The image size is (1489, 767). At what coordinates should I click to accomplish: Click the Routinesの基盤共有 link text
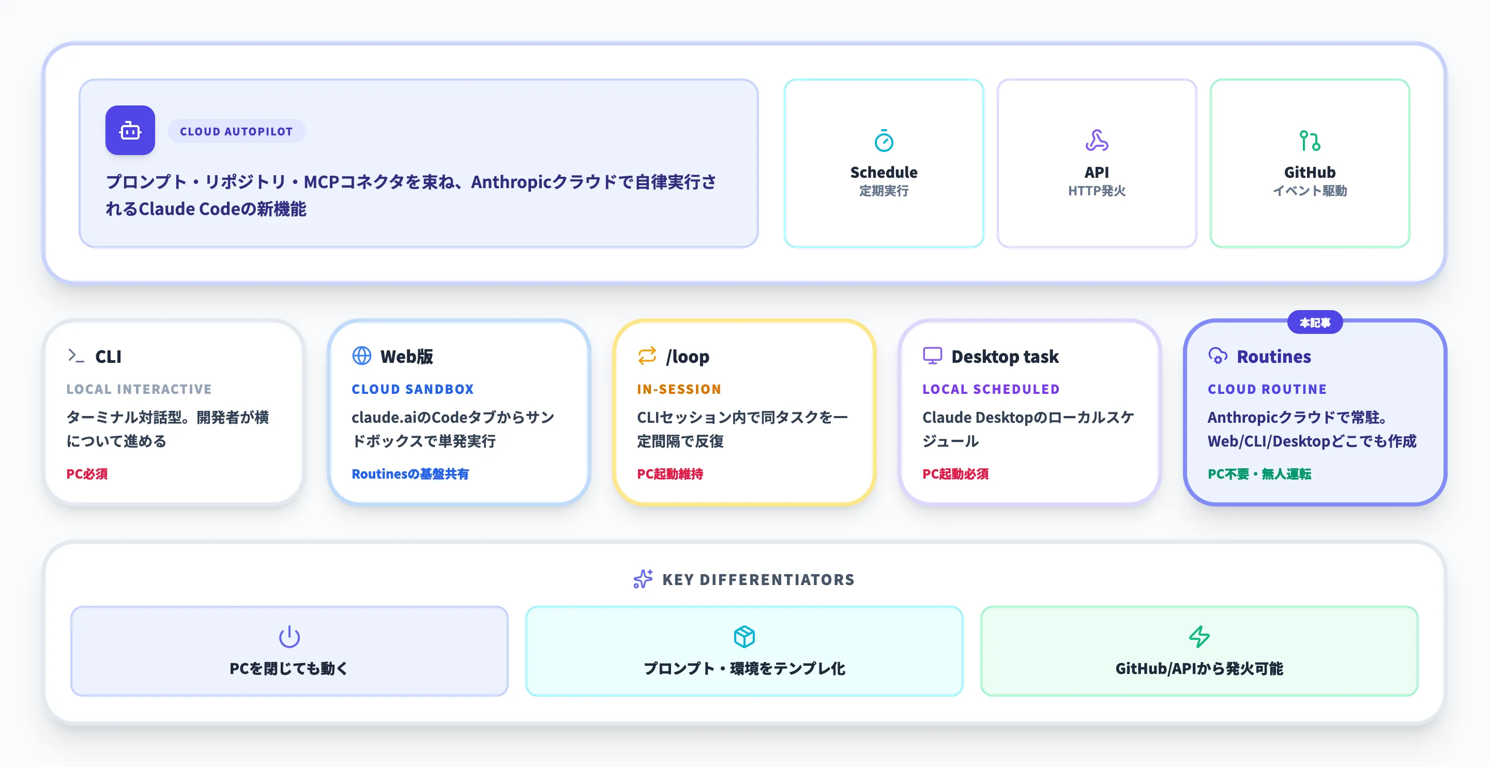click(410, 474)
